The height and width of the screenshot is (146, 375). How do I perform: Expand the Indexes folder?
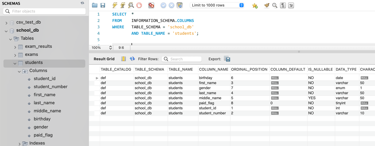20,144
